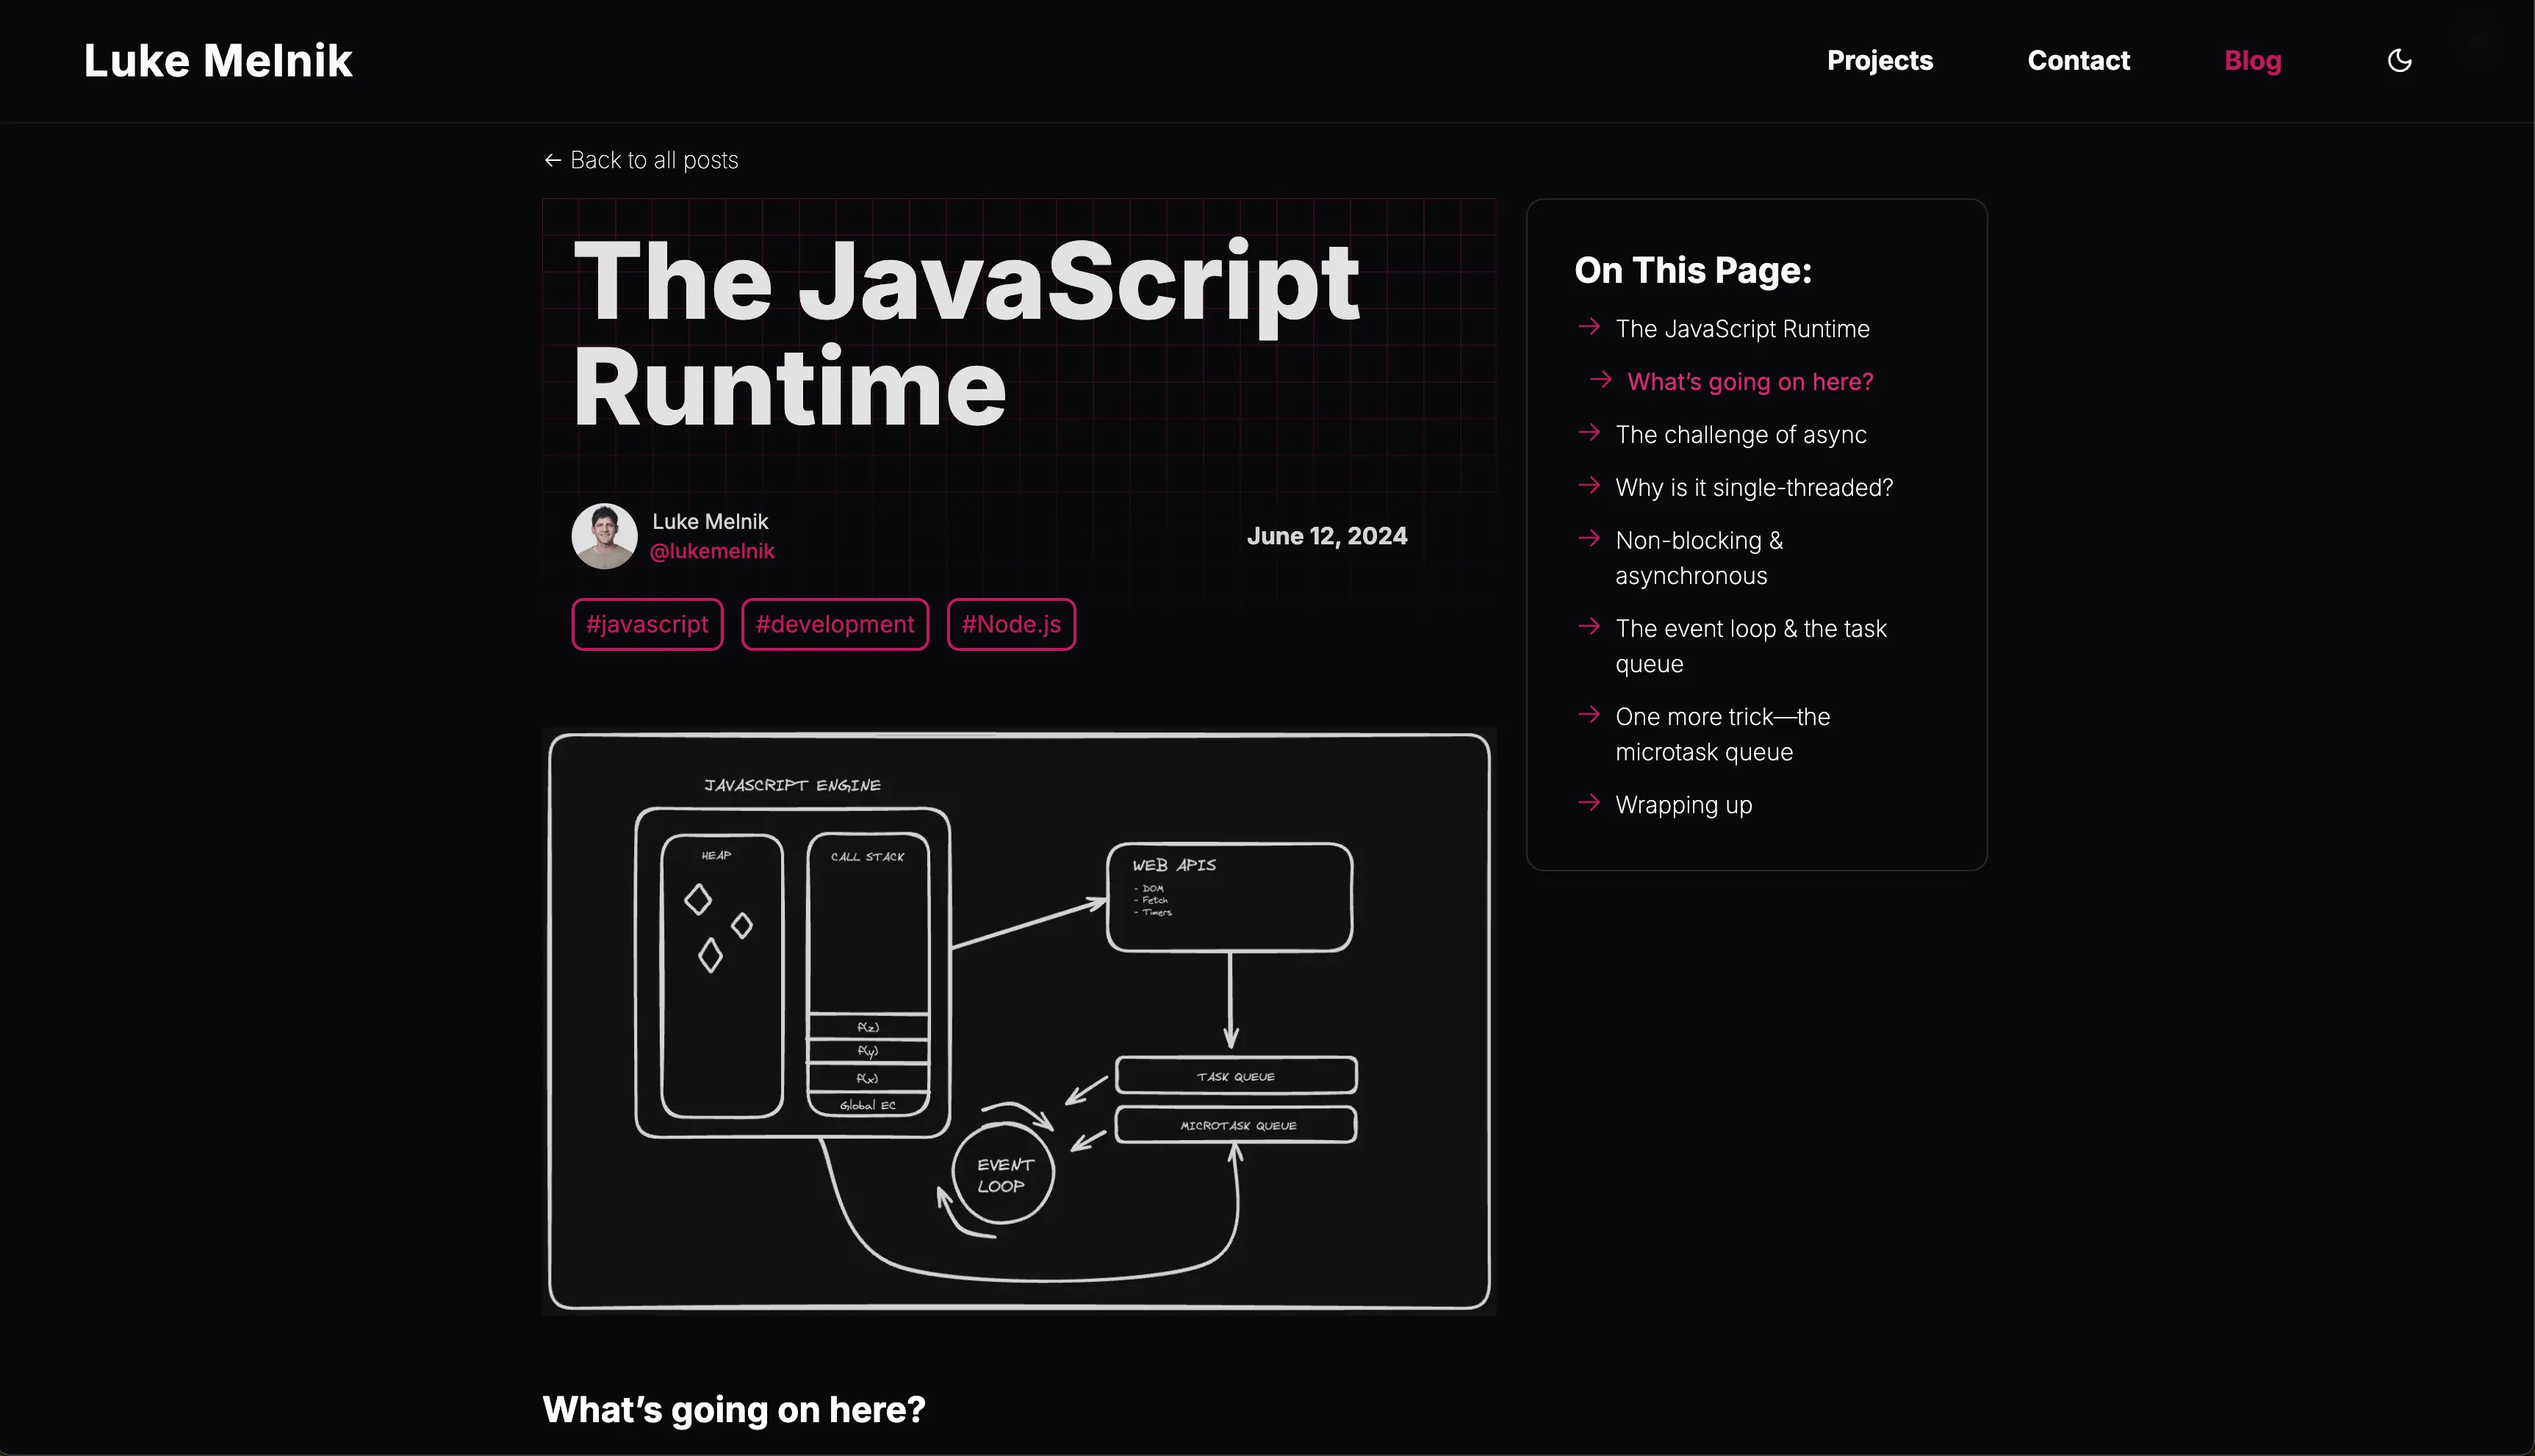The image size is (2535, 1456).
Task: Open the Contact page
Action: coord(2079,60)
